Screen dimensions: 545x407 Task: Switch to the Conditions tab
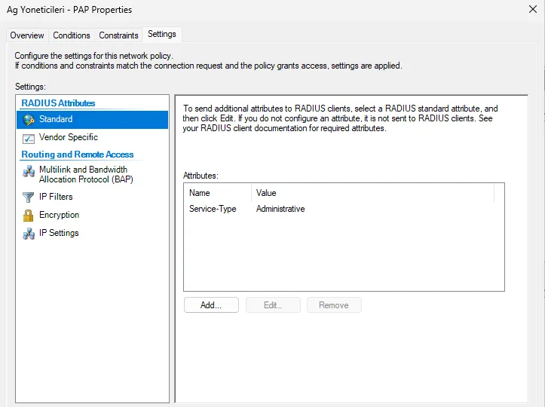point(72,35)
